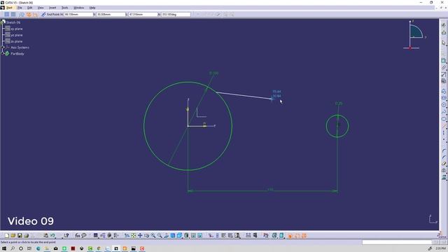
Task: Toggle Geometrical Constraints icon
Action: [29, 14]
